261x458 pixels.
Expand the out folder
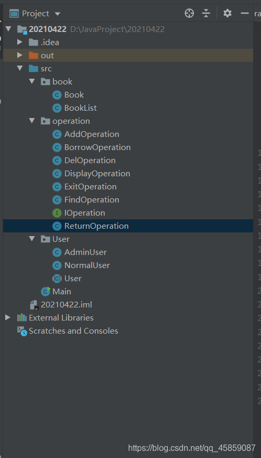click(x=20, y=55)
